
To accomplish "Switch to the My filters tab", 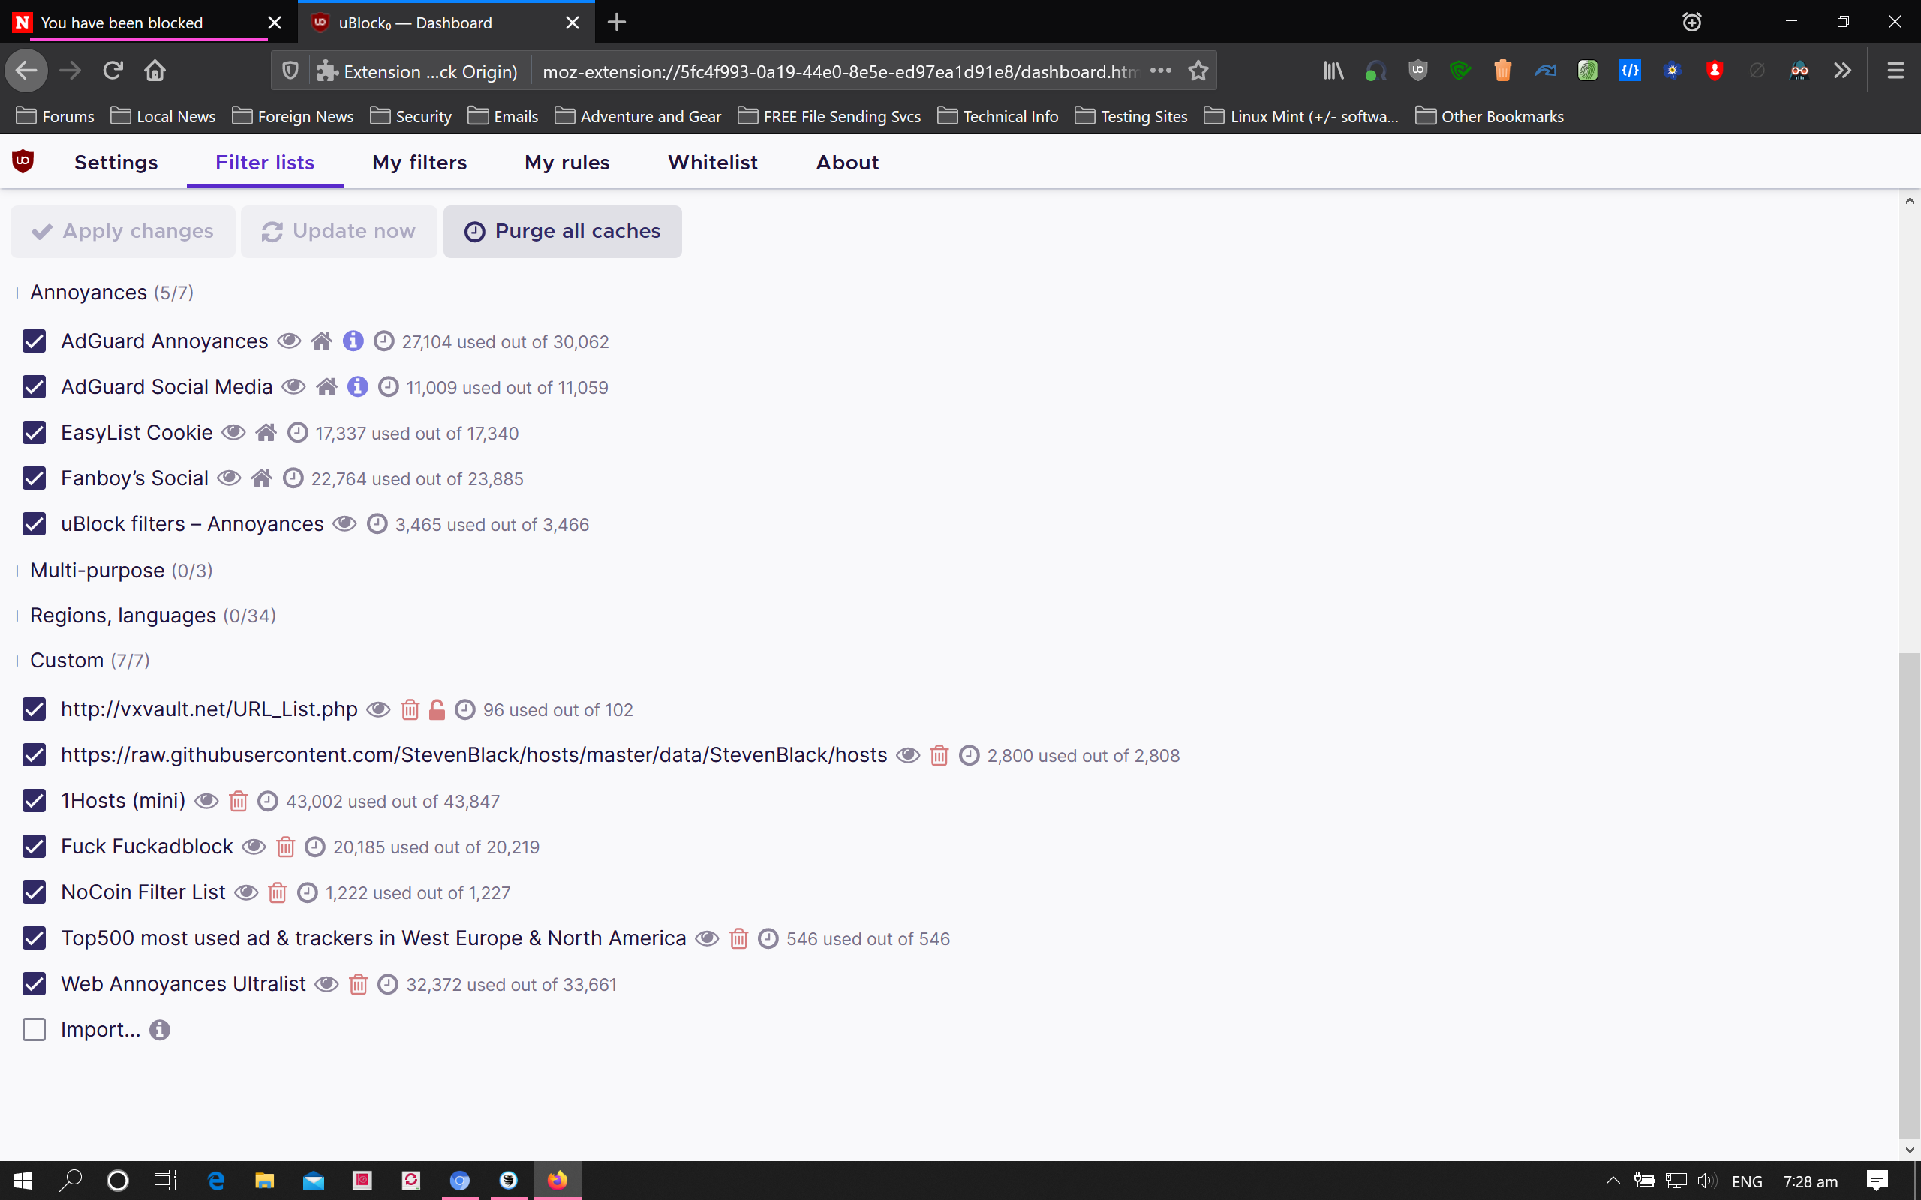I will tap(419, 163).
